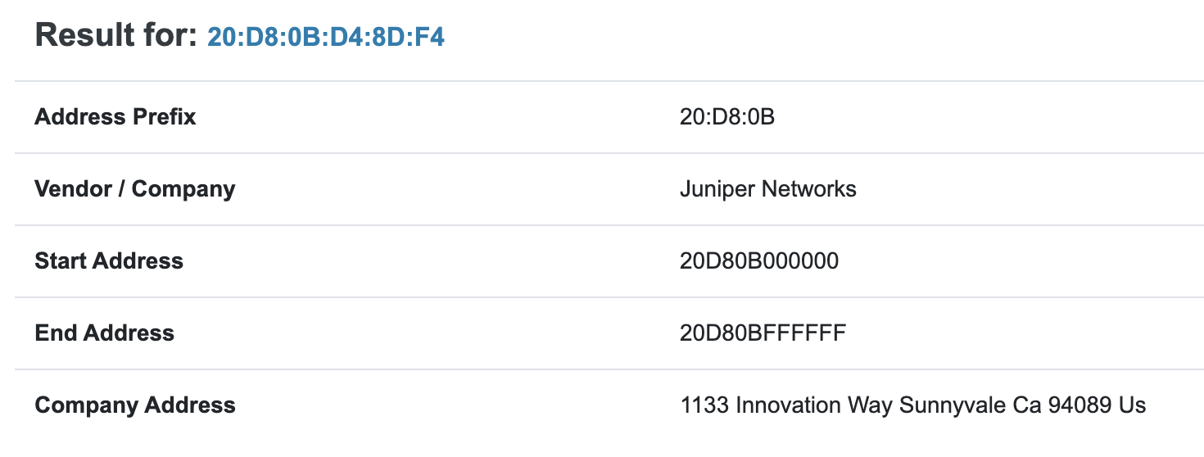This screenshot has height=457, width=1204.
Task: Click the word "Juniper" in vendor value
Action: click(x=717, y=189)
